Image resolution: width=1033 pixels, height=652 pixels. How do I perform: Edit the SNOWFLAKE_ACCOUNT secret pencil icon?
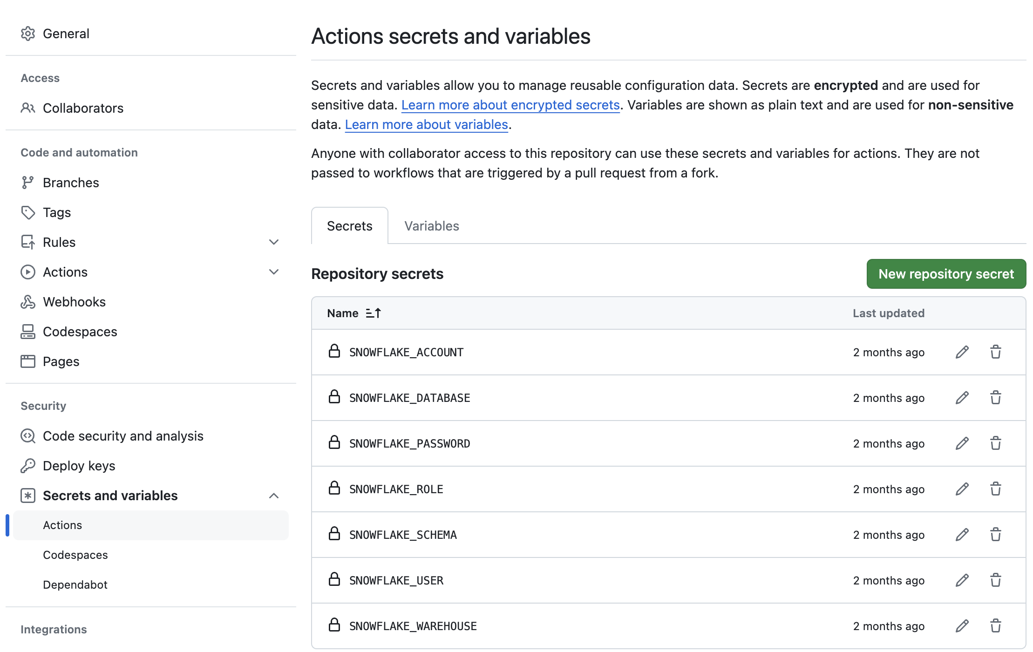click(962, 352)
